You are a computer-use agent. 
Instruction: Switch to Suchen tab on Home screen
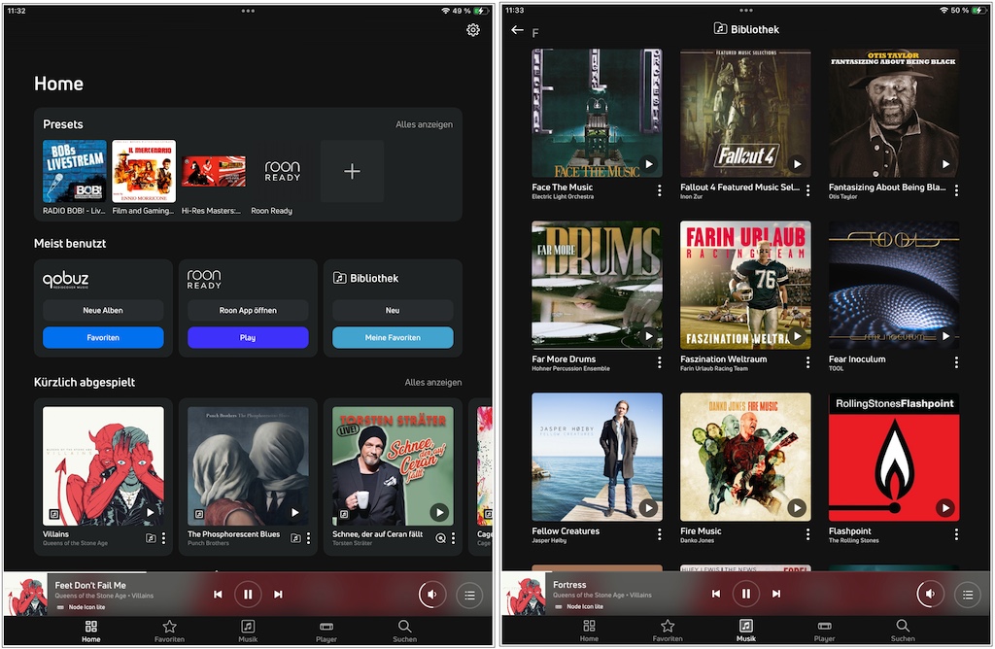point(405,632)
